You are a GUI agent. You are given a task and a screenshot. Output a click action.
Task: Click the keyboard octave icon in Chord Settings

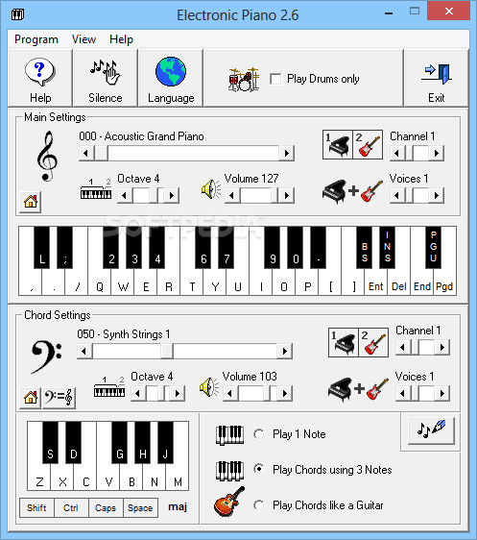pyautogui.click(x=109, y=387)
